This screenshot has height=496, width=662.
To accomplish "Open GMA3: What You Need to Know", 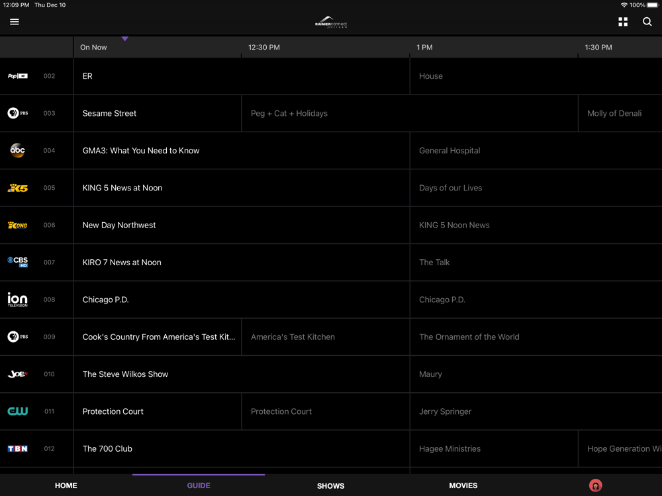I will [242, 150].
